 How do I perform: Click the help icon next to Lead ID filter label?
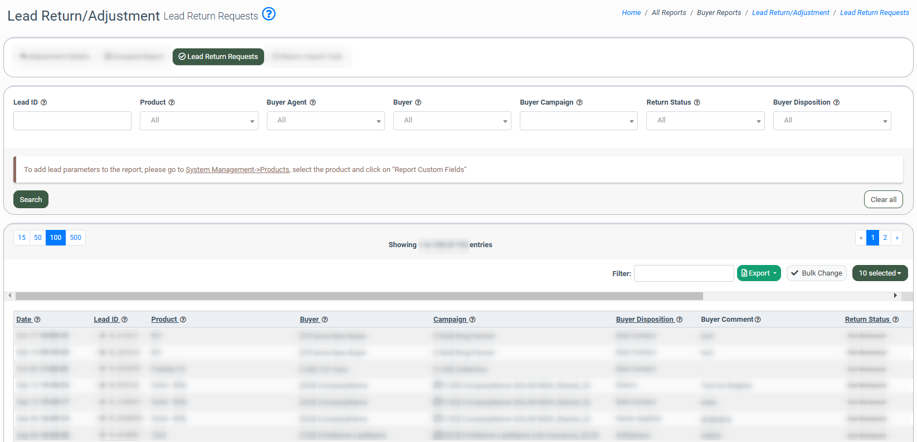(x=44, y=102)
